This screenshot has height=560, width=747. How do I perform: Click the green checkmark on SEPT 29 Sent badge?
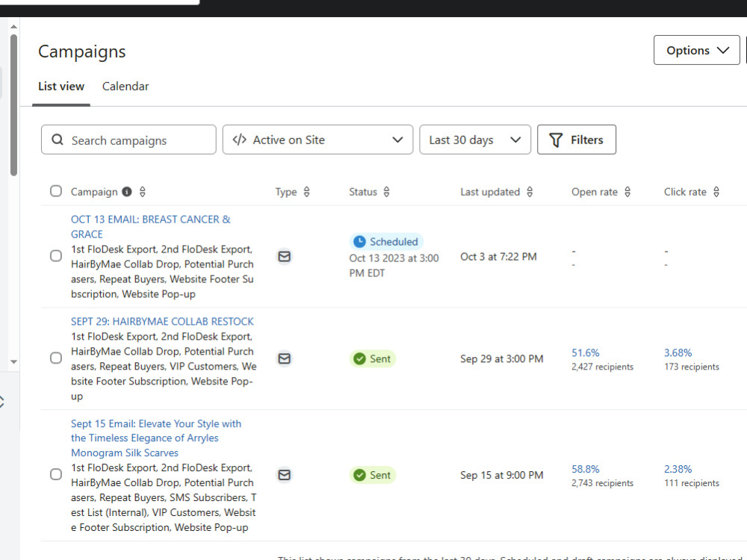click(359, 358)
